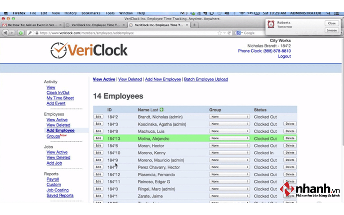Click Edit for Molina, Alejandro

(98, 138)
